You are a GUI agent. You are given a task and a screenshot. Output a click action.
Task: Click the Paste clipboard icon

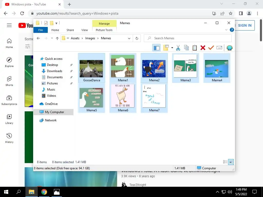(x=195, y=48)
